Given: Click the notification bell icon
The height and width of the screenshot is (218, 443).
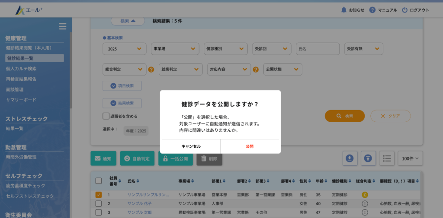Looking at the screenshot, I should (344, 10).
